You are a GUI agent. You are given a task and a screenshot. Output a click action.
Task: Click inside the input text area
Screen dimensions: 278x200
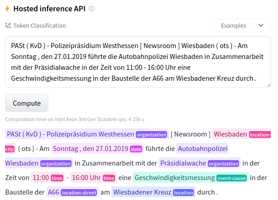138,62
